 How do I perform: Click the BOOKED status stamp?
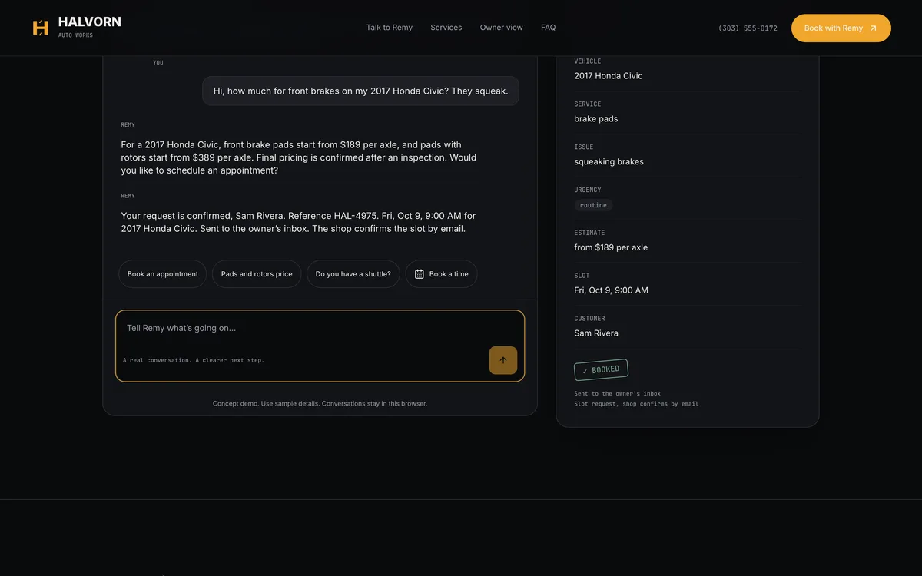pyautogui.click(x=601, y=369)
